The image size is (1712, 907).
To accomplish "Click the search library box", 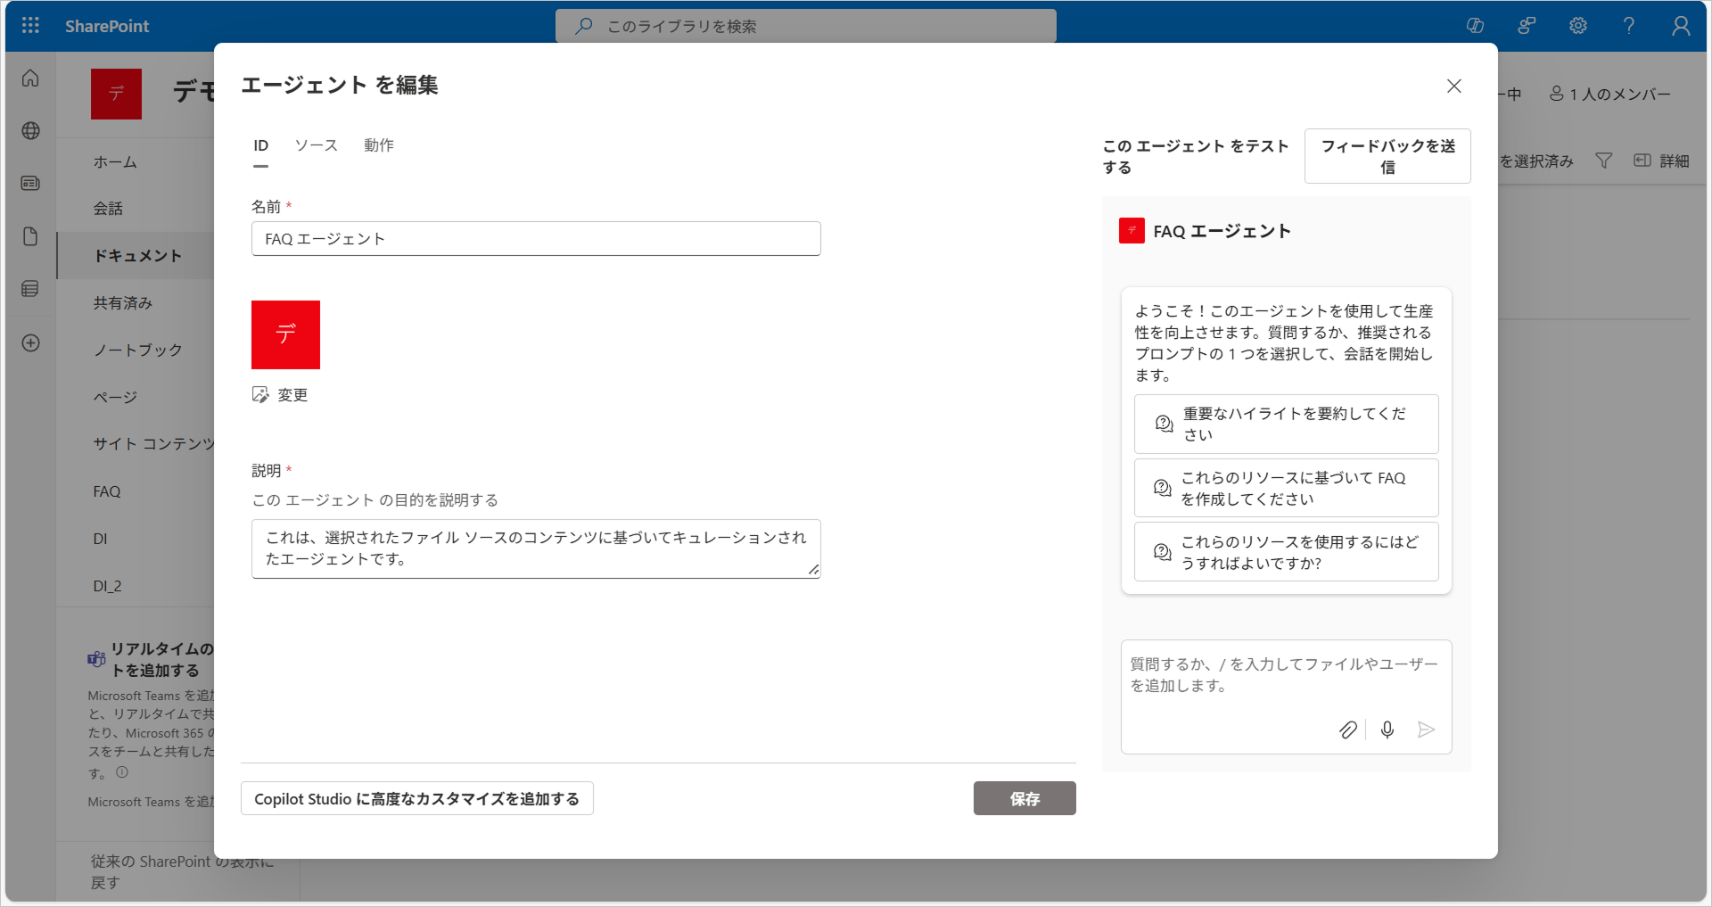I will click(x=806, y=26).
